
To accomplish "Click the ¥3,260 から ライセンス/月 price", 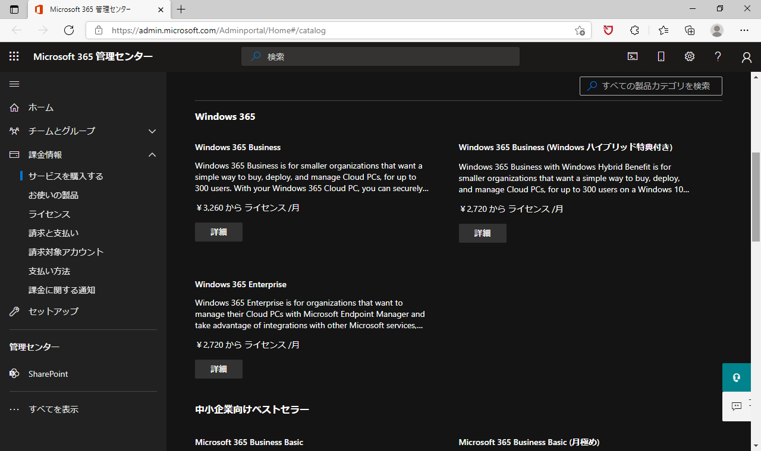I will tap(247, 208).
